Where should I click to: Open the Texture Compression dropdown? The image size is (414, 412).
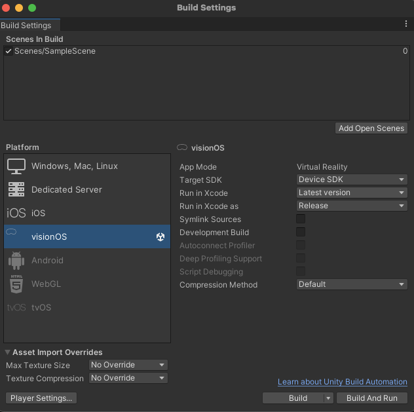point(128,378)
